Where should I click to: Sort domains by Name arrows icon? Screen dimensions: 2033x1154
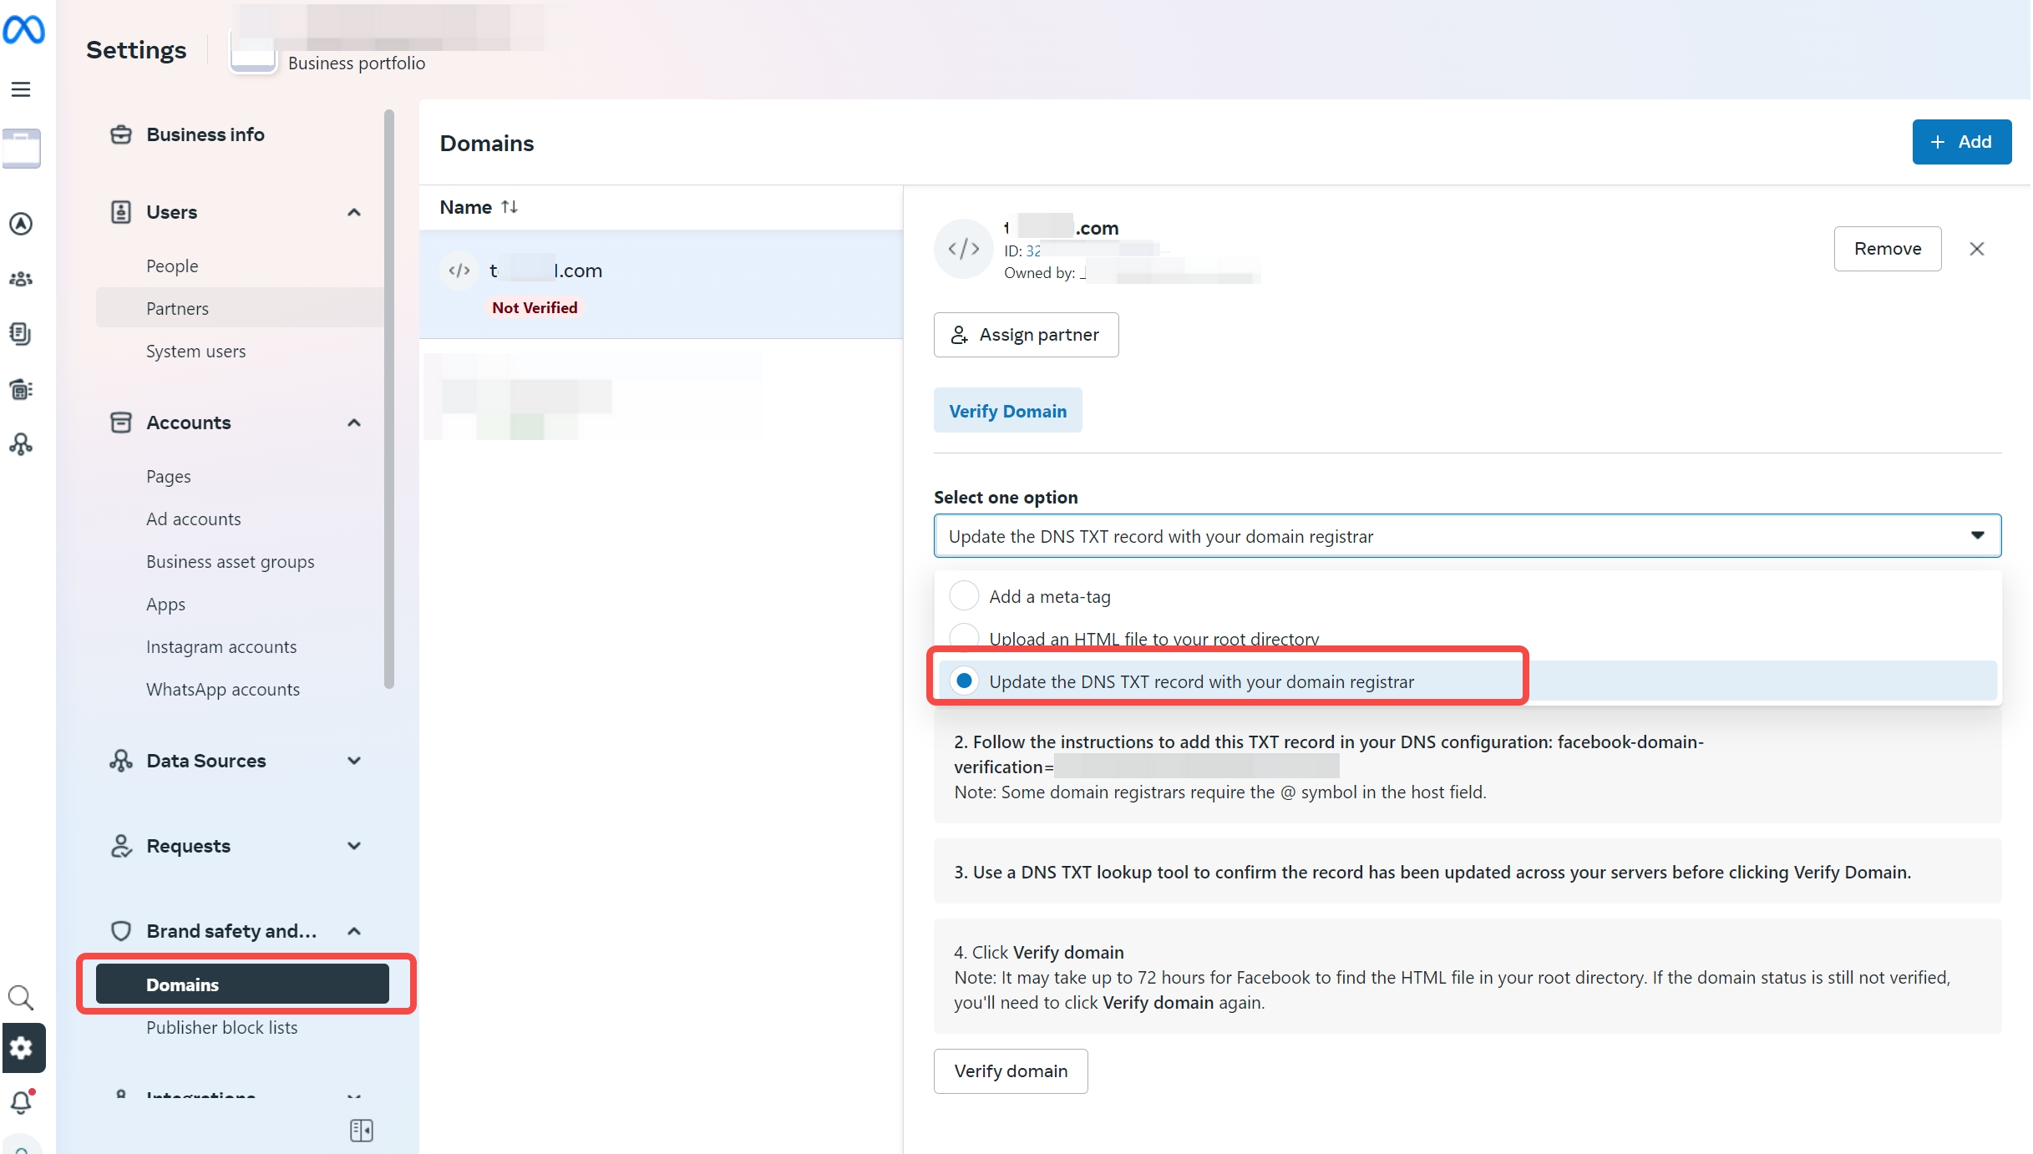(x=510, y=207)
